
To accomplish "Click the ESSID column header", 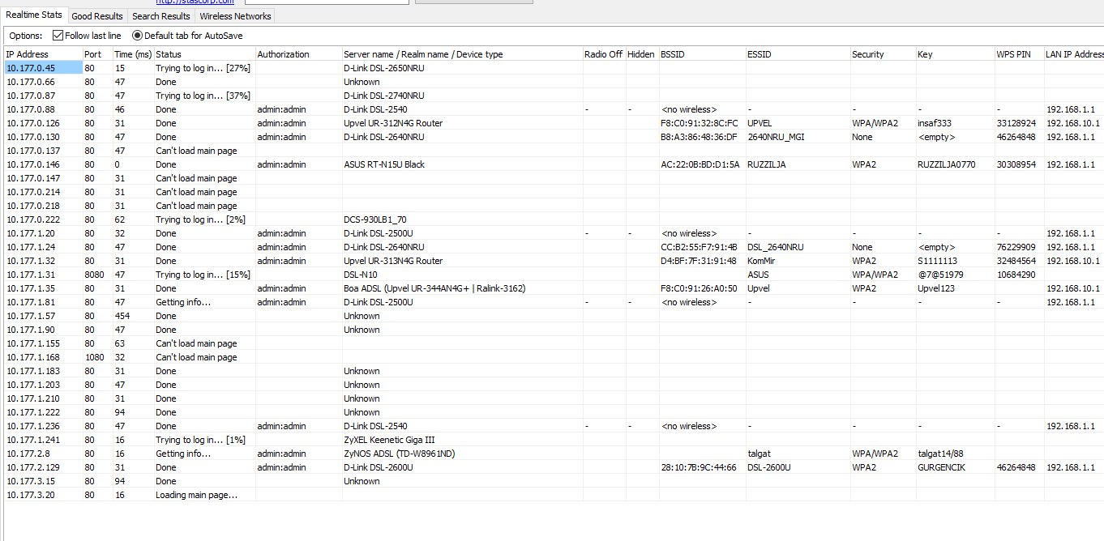I will click(x=797, y=54).
